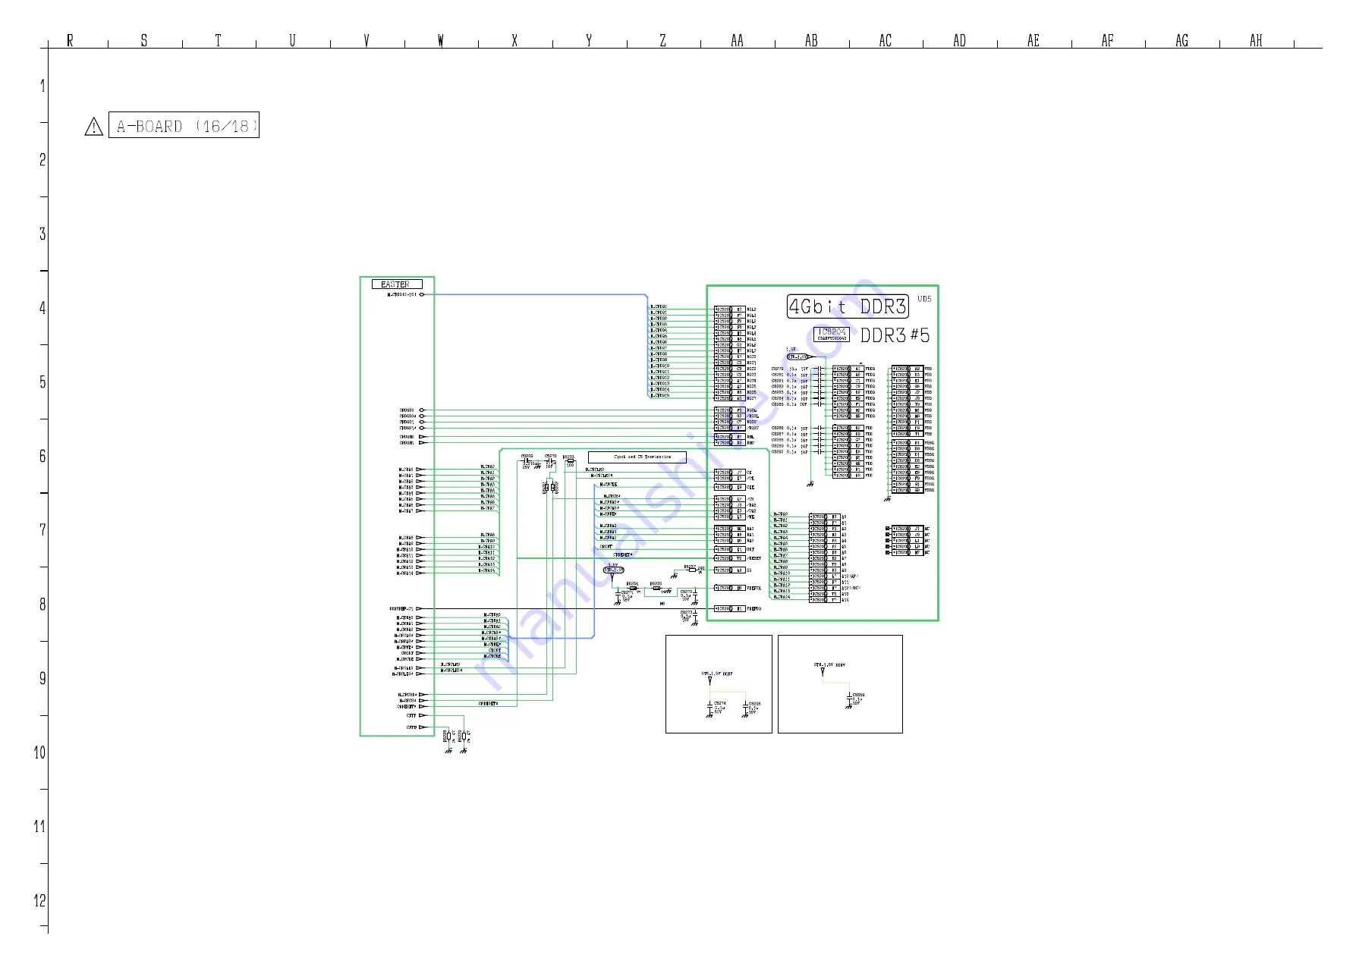The height and width of the screenshot is (958, 1356).
Task: Select the IC8204 part number box
Action: click(832, 334)
